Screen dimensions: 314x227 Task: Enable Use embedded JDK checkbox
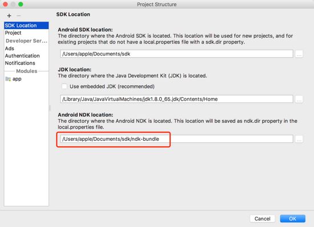(x=65, y=86)
